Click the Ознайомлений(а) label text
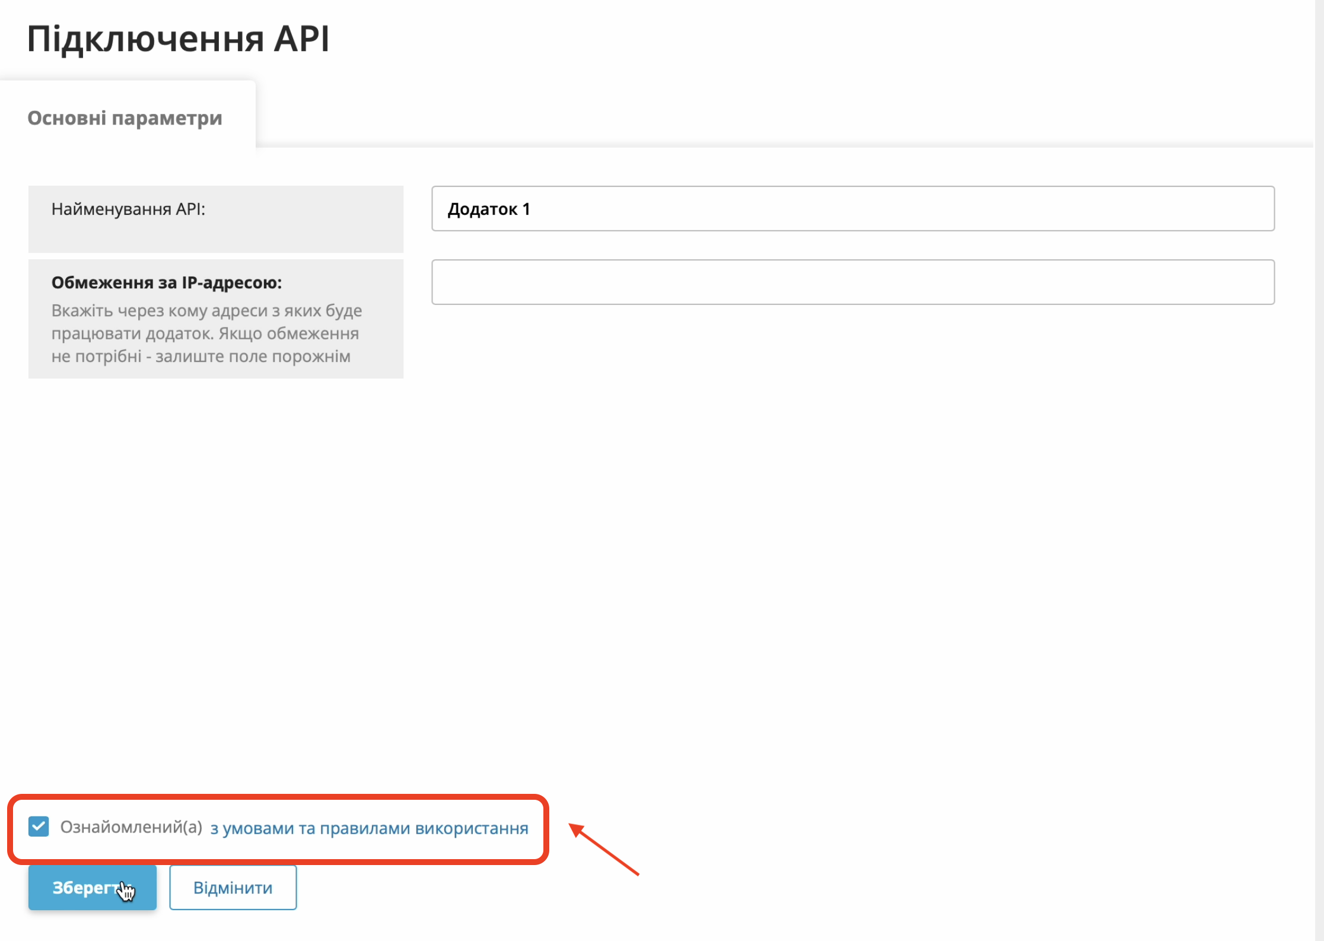This screenshot has width=1324, height=941. pyautogui.click(x=131, y=827)
